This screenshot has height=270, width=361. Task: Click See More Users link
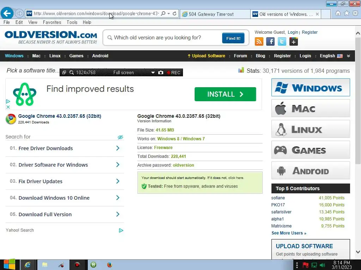click(x=289, y=233)
